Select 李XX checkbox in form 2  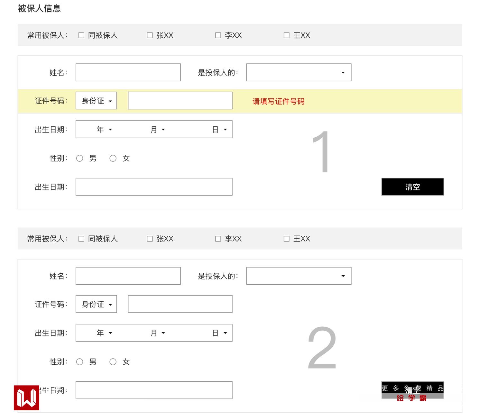[218, 239]
